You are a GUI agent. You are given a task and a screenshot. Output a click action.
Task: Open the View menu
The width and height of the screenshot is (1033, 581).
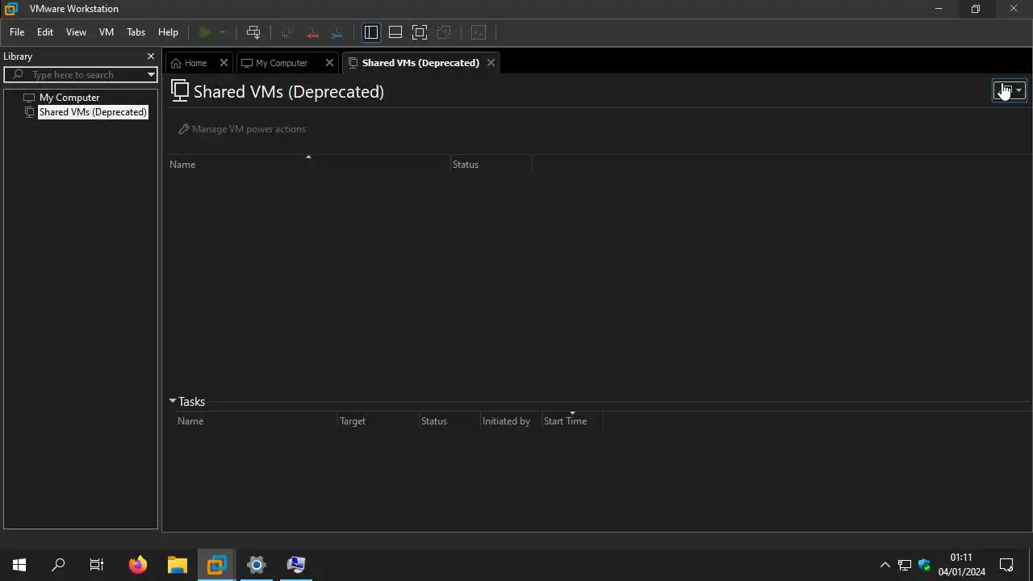76,32
